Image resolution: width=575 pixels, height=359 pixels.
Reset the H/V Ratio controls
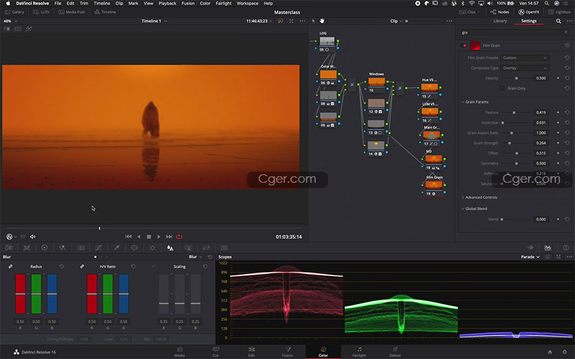point(133,266)
